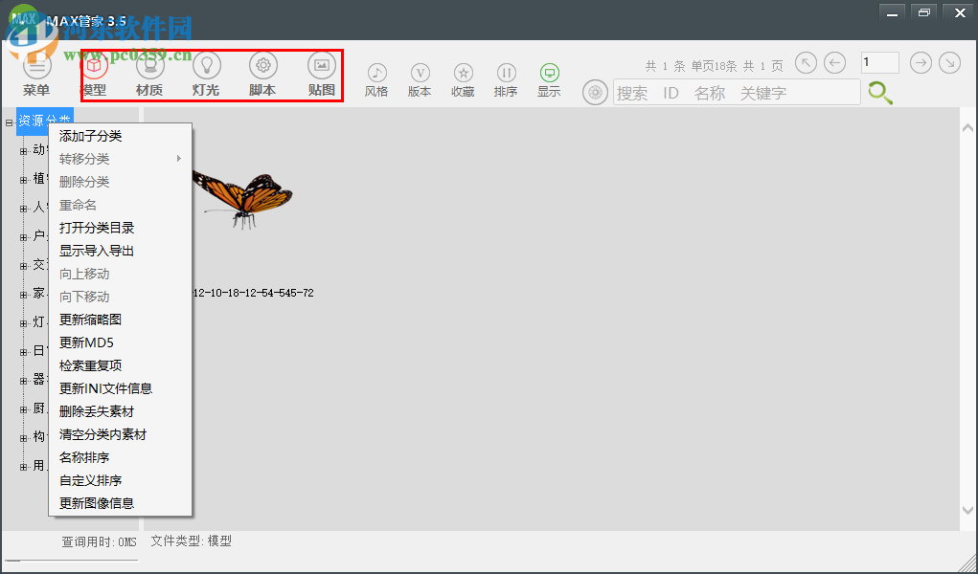Expand the 灯 tree category
The width and height of the screenshot is (978, 574).
pyautogui.click(x=24, y=323)
